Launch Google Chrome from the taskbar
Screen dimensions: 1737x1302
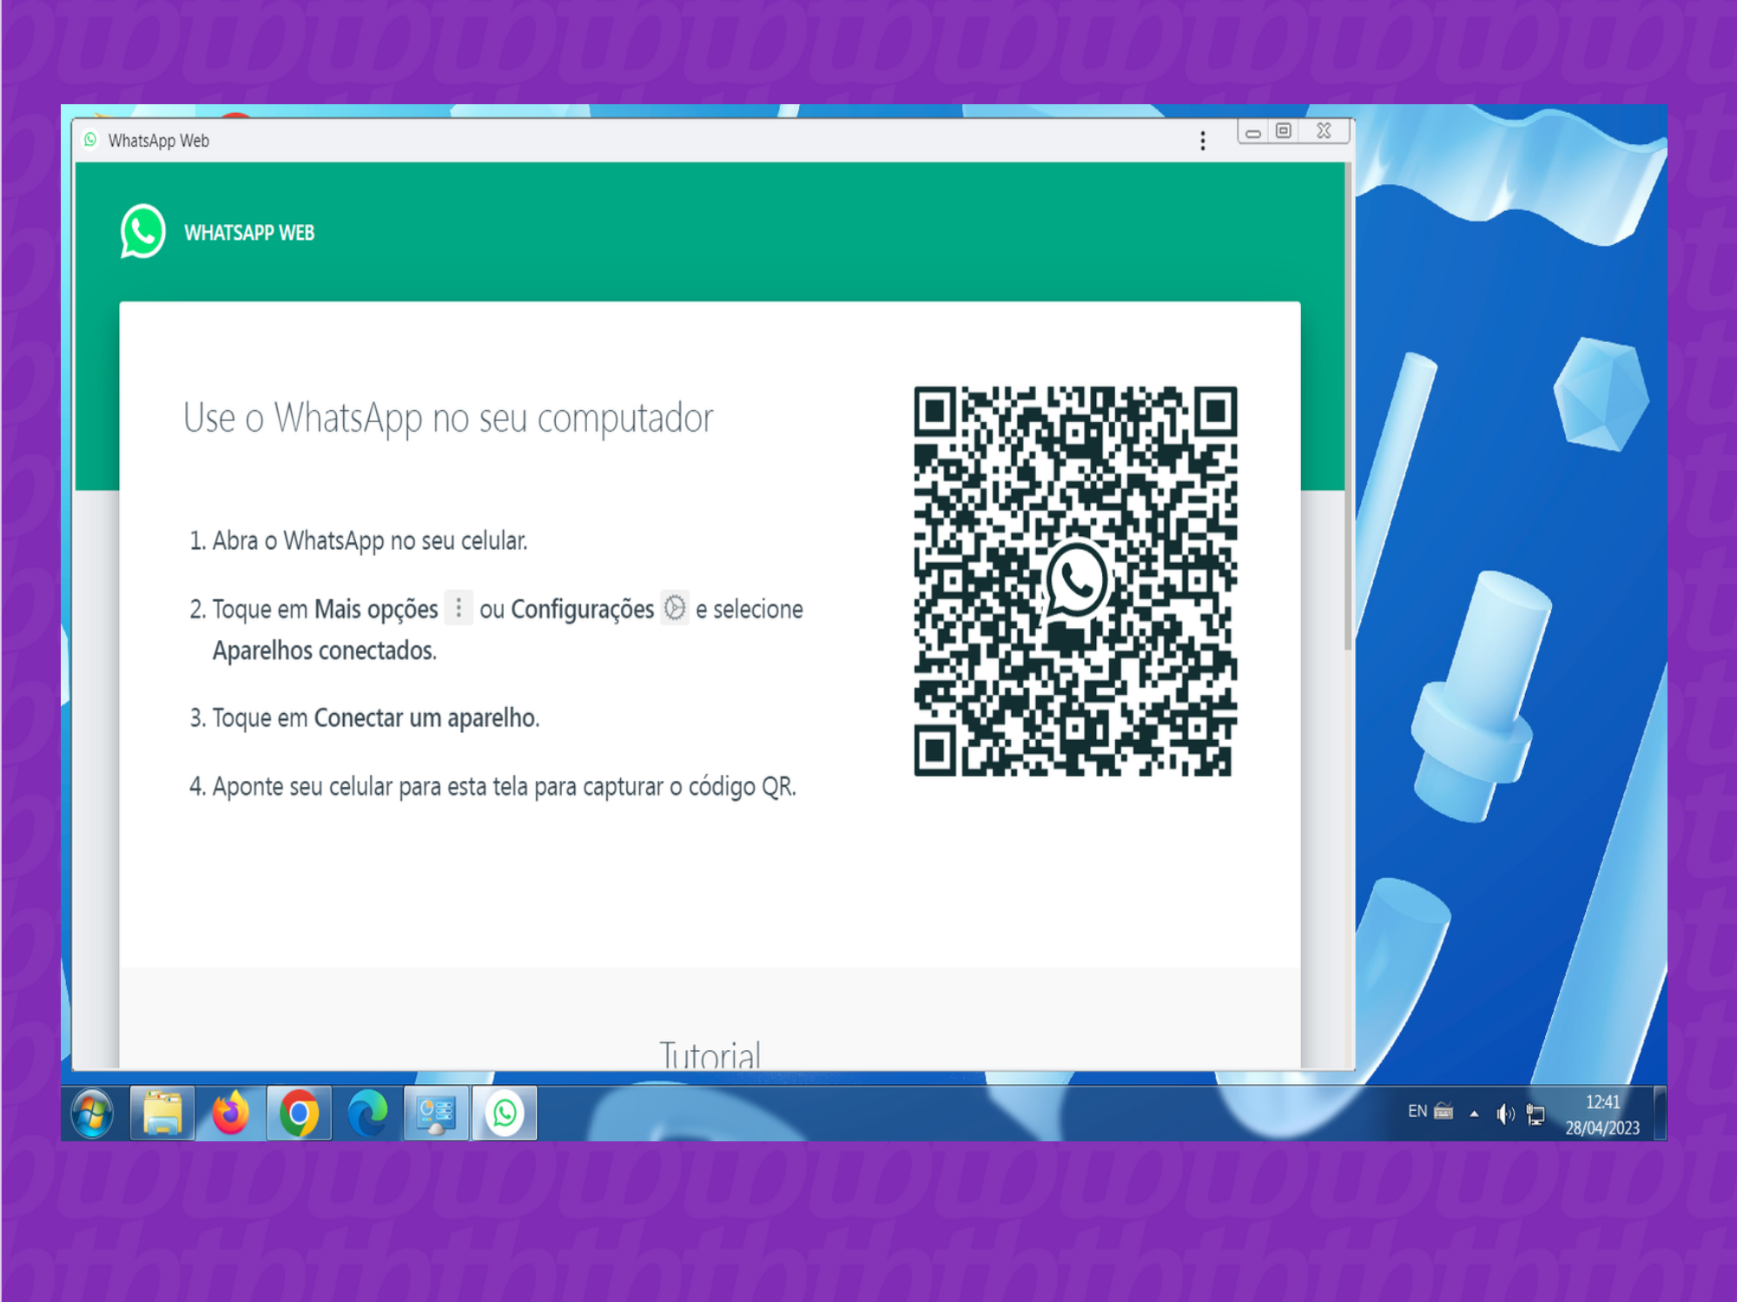coord(299,1114)
